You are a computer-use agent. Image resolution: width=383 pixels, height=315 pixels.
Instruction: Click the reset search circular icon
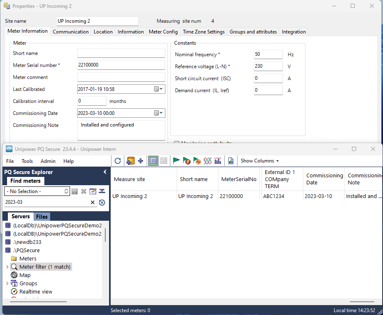[x=102, y=203]
